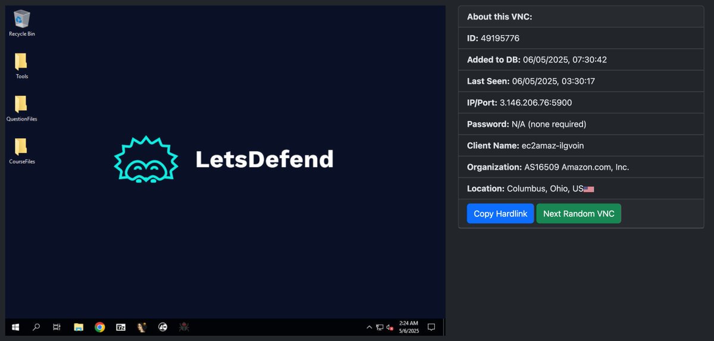Click the location Columbus, Ohio, US
Screen dimensions: 714x341
(x=545, y=188)
